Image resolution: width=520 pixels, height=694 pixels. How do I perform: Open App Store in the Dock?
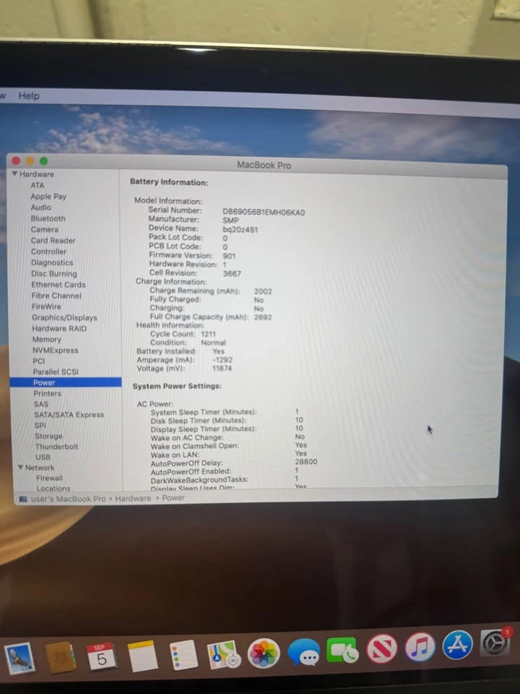[457, 645]
